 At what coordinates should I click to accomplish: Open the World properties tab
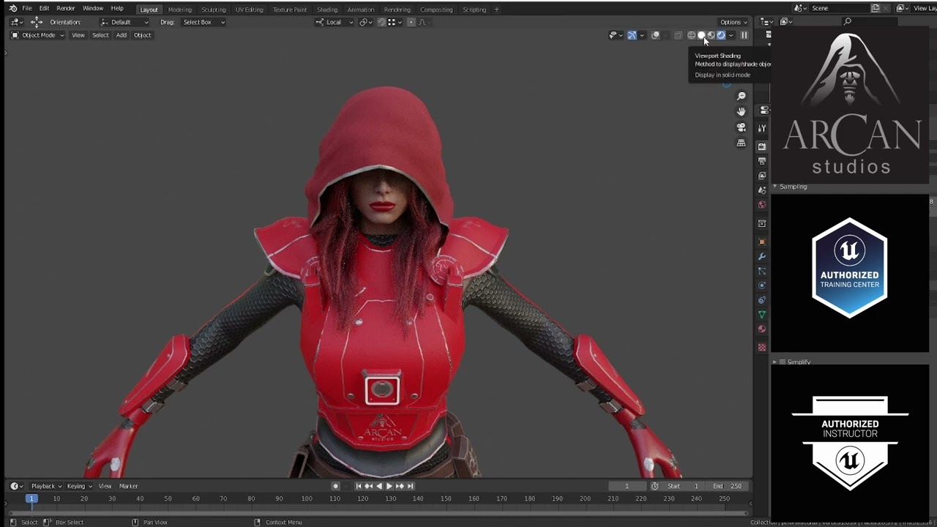(762, 205)
